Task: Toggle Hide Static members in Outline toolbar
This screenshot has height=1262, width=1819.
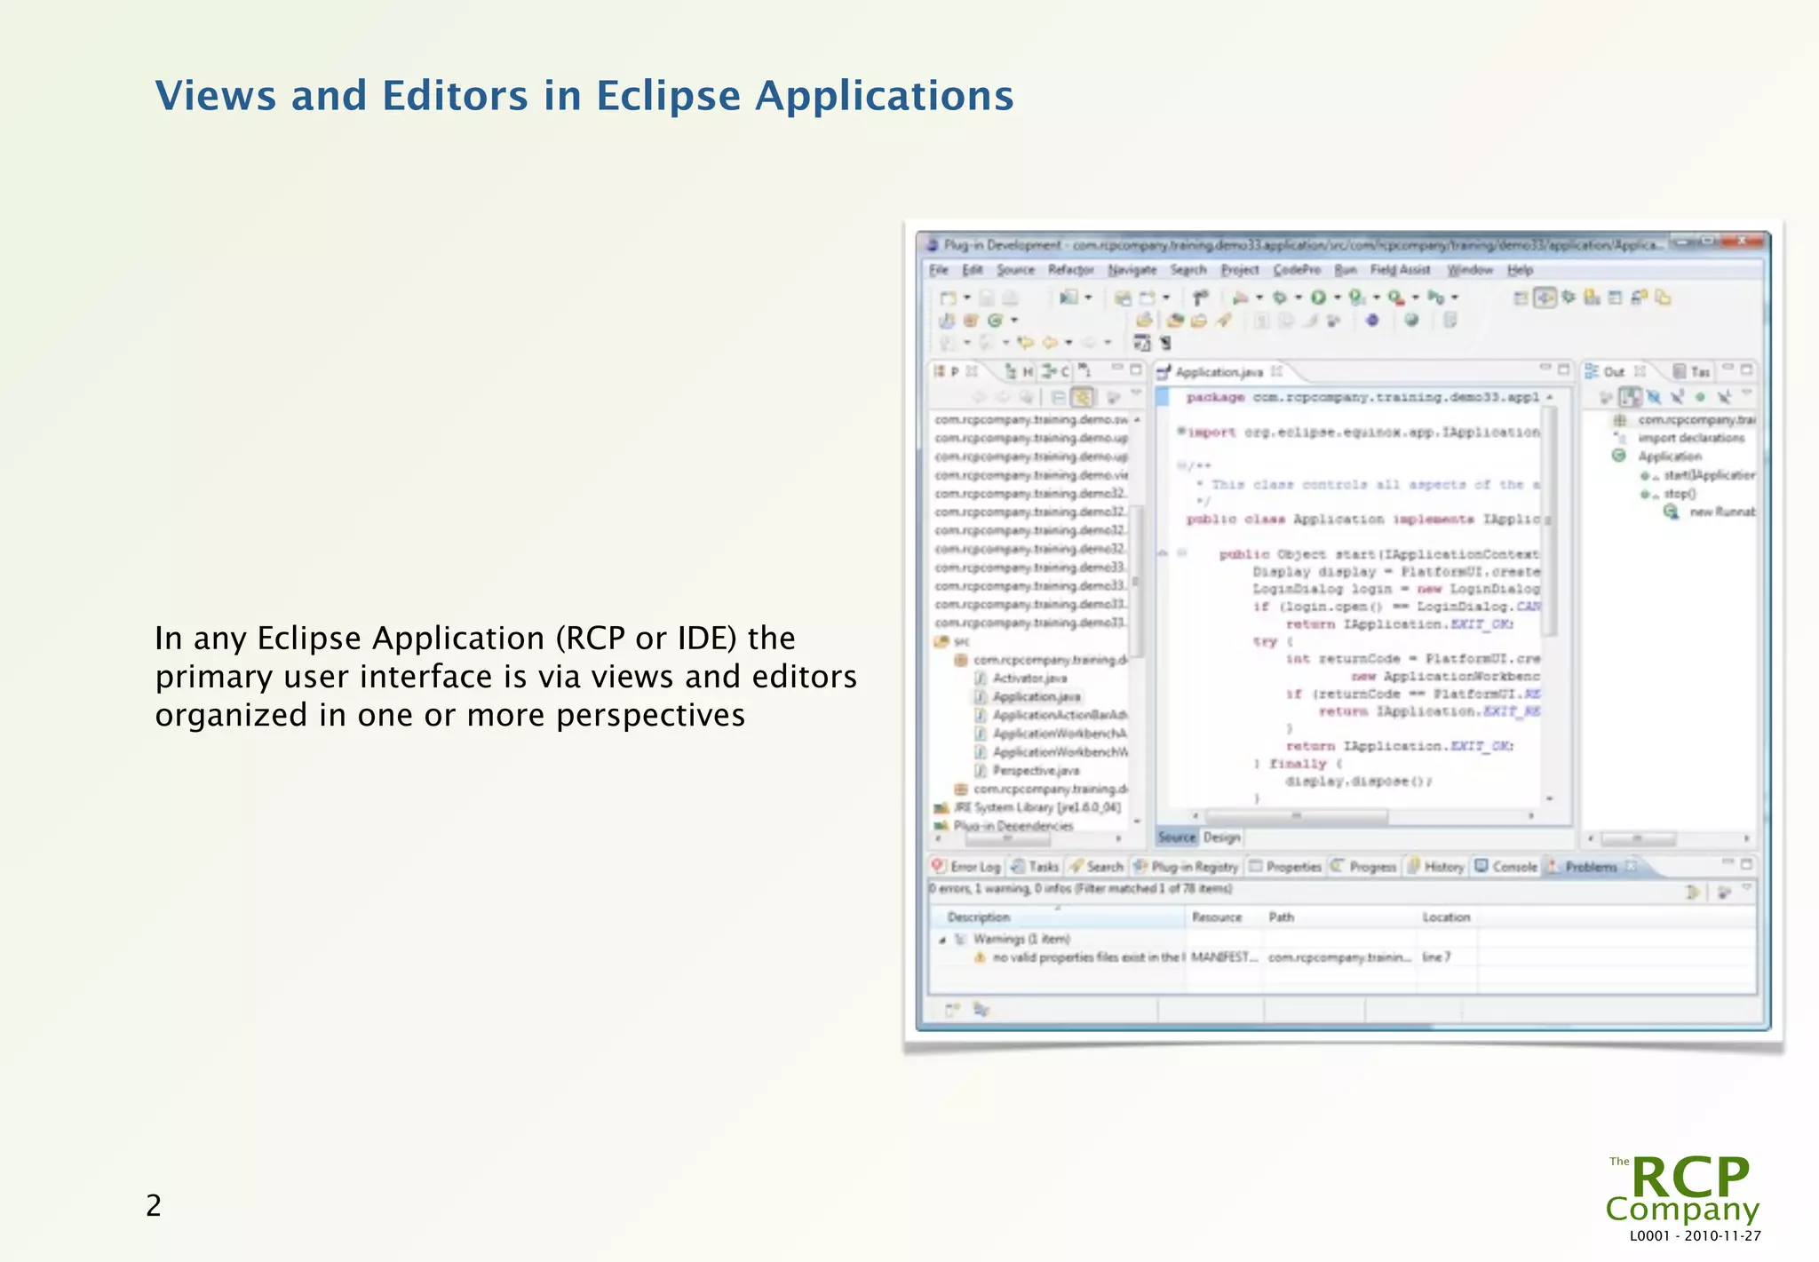Action: click(1677, 397)
